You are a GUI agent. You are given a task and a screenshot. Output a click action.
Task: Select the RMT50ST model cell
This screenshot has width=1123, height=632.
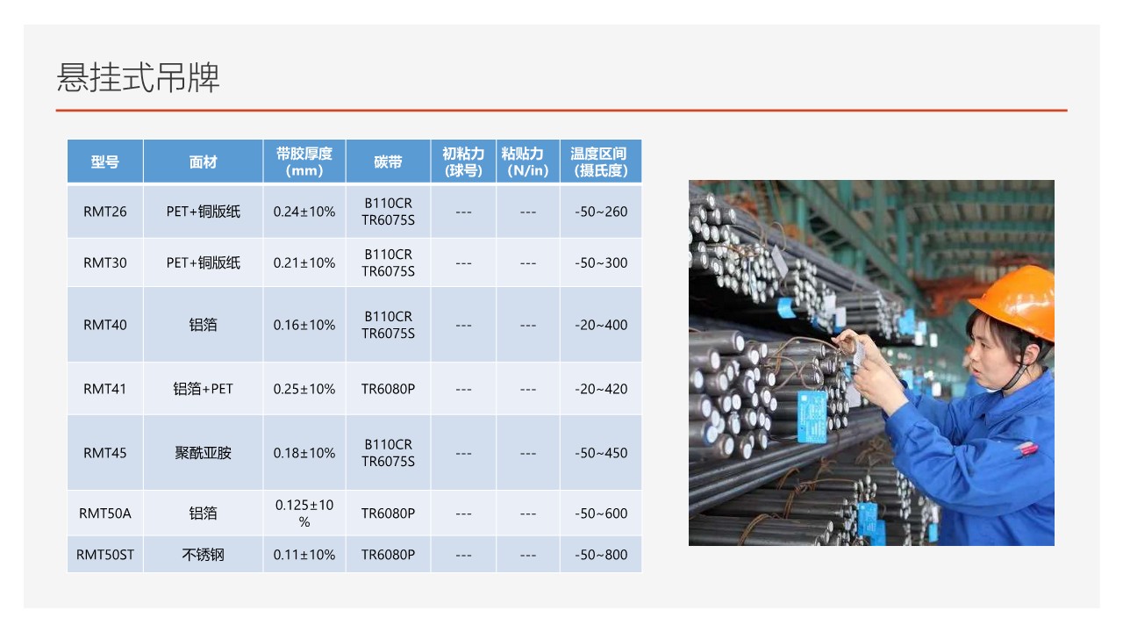pyautogui.click(x=105, y=555)
